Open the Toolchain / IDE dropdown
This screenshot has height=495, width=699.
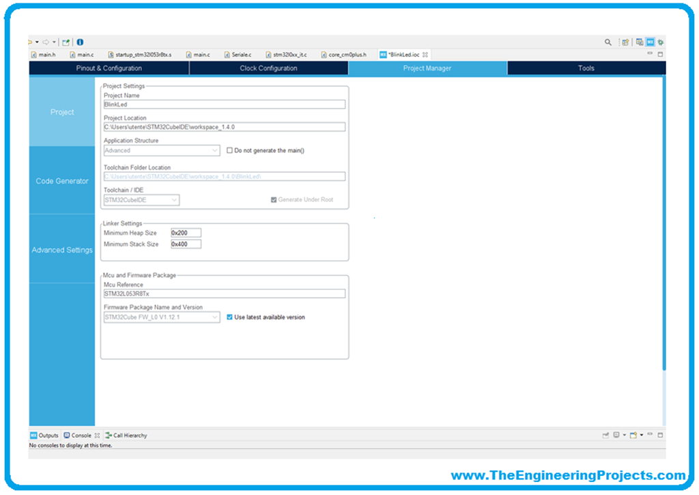pyautogui.click(x=141, y=200)
